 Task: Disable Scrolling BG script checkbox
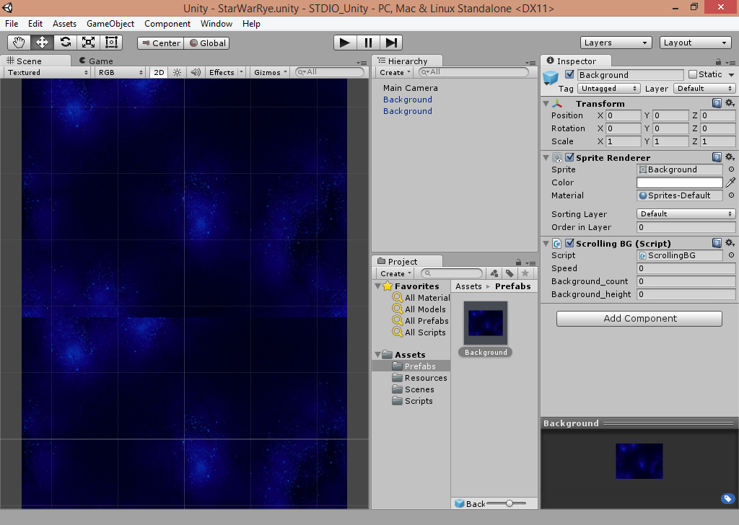tap(569, 243)
